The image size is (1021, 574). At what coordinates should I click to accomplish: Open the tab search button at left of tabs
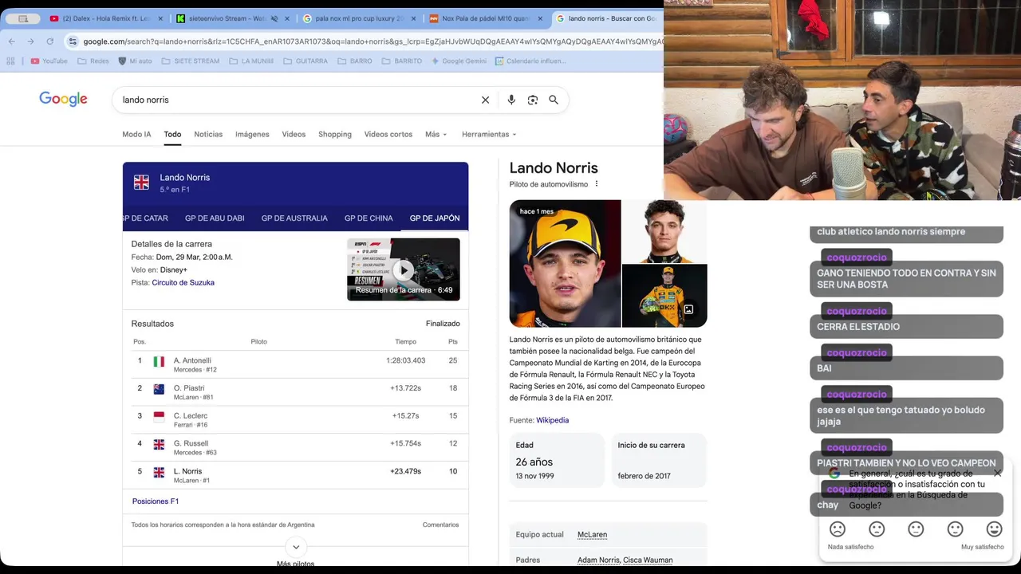(x=23, y=18)
